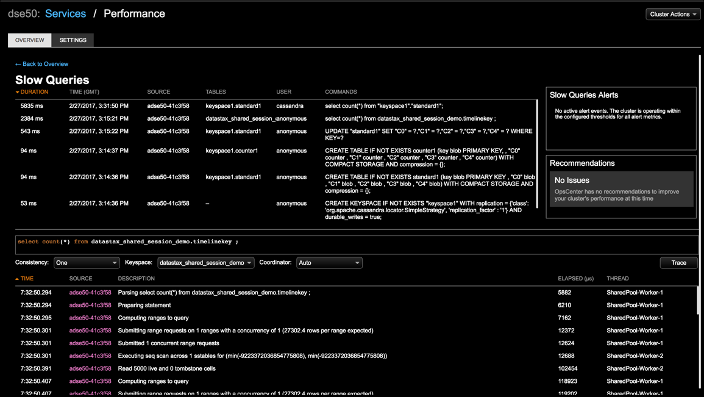Select the 5835 ms slow query row
704x397 pixels.
pyautogui.click(x=244, y=105)
